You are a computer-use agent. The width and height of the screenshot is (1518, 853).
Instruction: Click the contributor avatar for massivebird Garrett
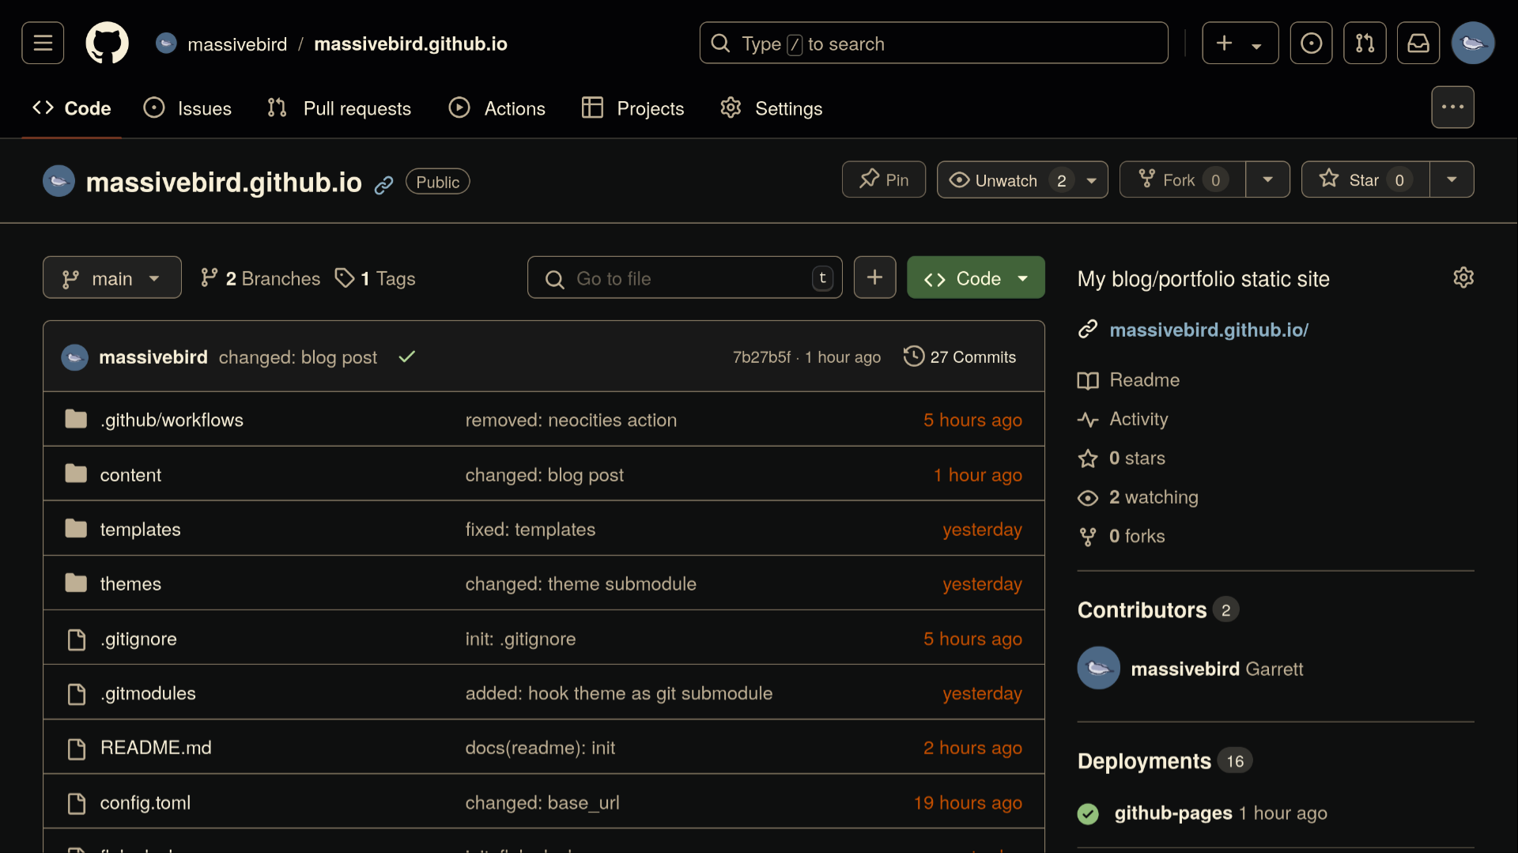tap(1099, 668)
